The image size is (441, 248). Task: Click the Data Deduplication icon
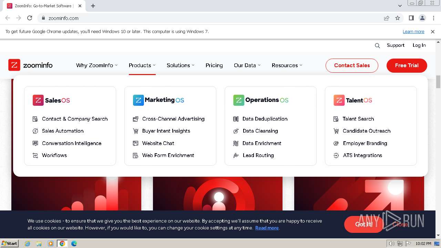(236, 119)
